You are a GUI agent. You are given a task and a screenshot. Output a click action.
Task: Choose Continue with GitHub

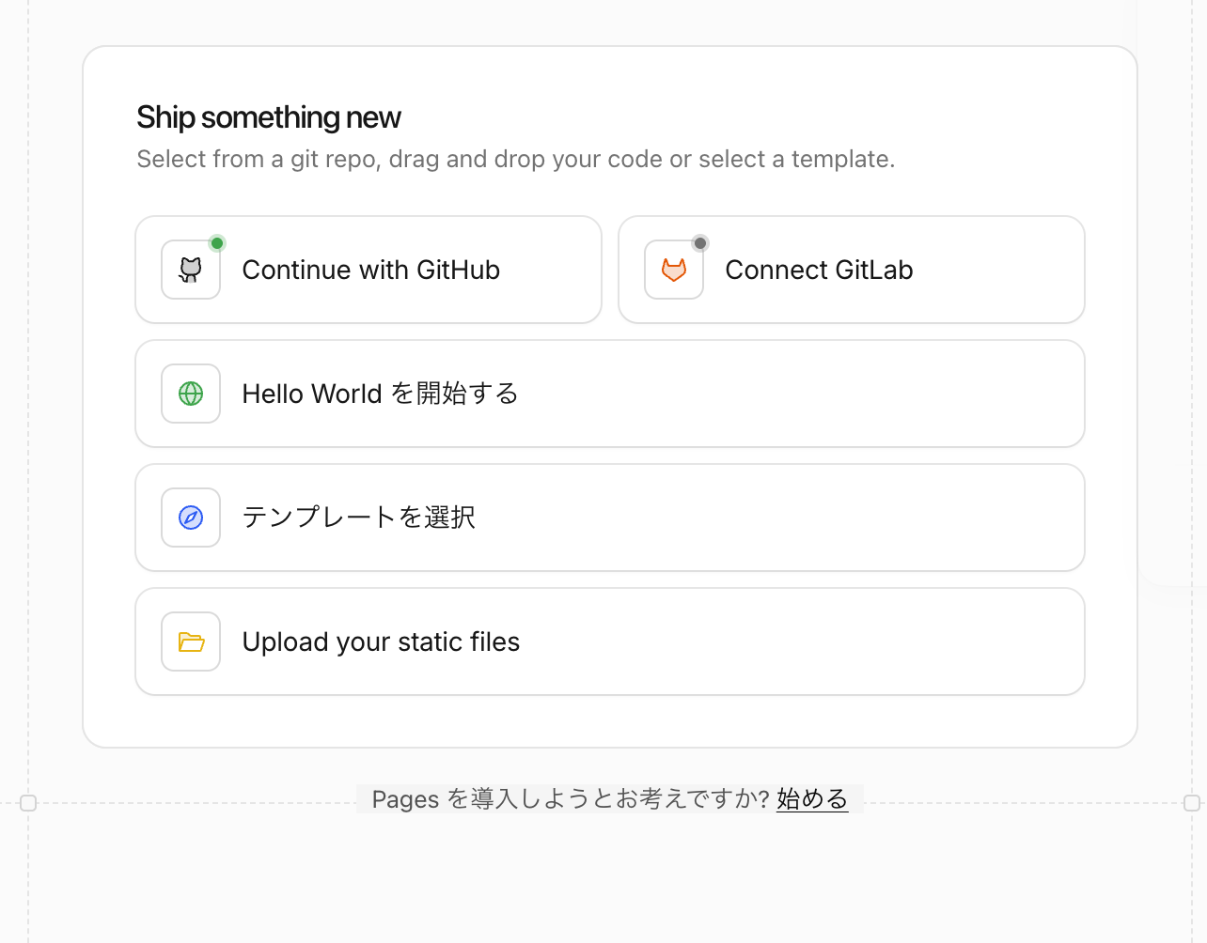[x=368, y=270]
